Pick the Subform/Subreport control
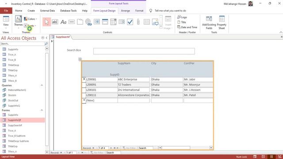Viewport: 283px width, 159px height. pyautogui.click(x=146, y=22)
